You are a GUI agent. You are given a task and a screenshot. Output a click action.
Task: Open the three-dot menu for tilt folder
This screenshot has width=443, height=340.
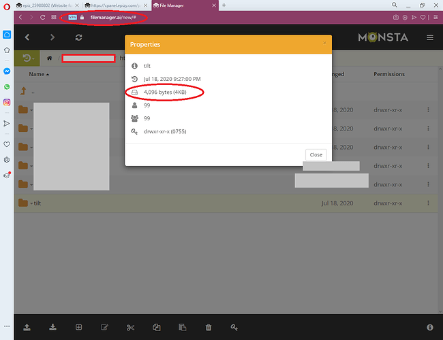428,203
